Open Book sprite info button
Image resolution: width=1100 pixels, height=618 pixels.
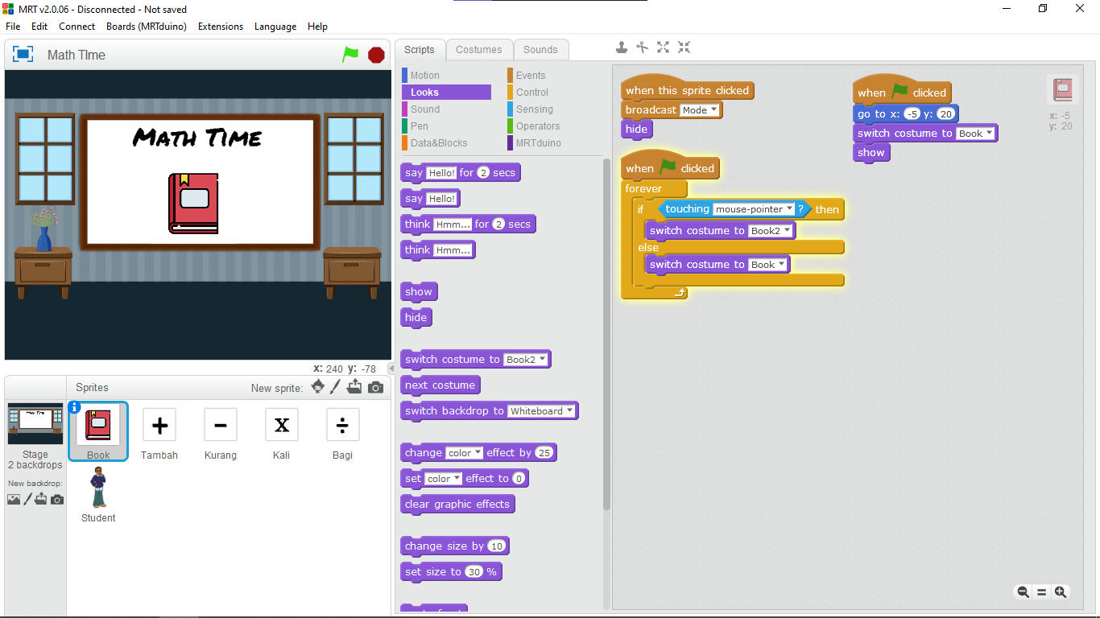(x=75, y=407)
